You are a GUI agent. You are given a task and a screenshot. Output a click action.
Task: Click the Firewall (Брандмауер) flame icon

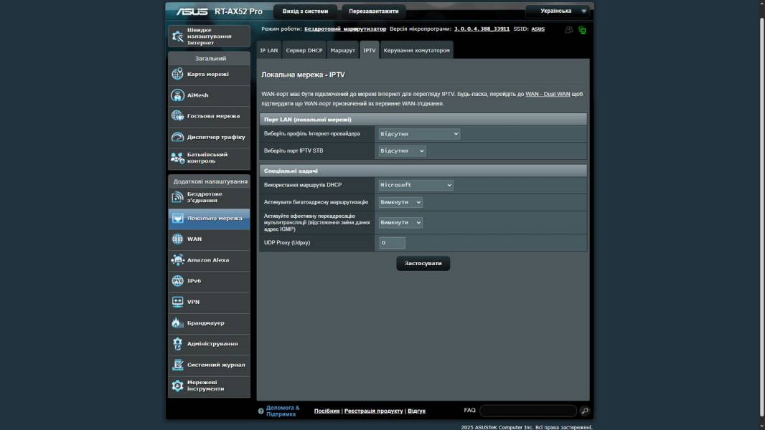point(178,323)
